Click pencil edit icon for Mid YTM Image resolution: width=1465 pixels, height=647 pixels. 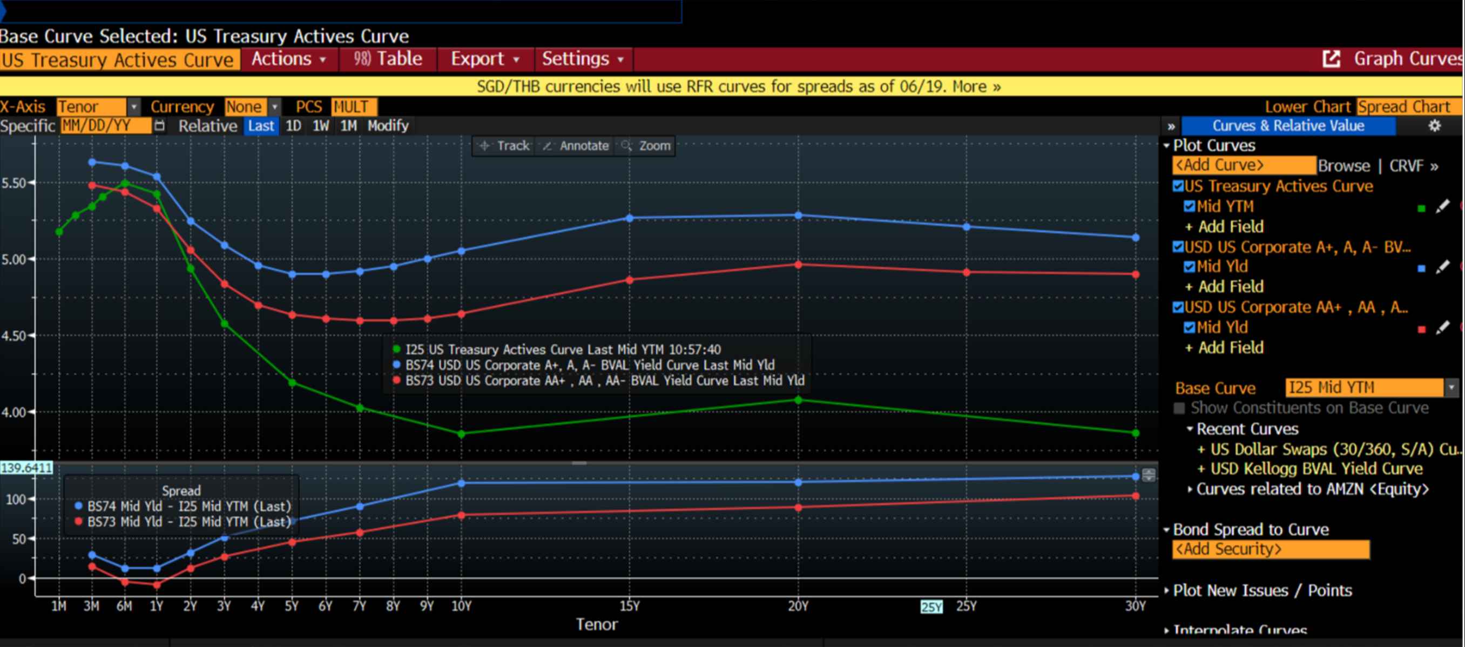[1442, 207]
